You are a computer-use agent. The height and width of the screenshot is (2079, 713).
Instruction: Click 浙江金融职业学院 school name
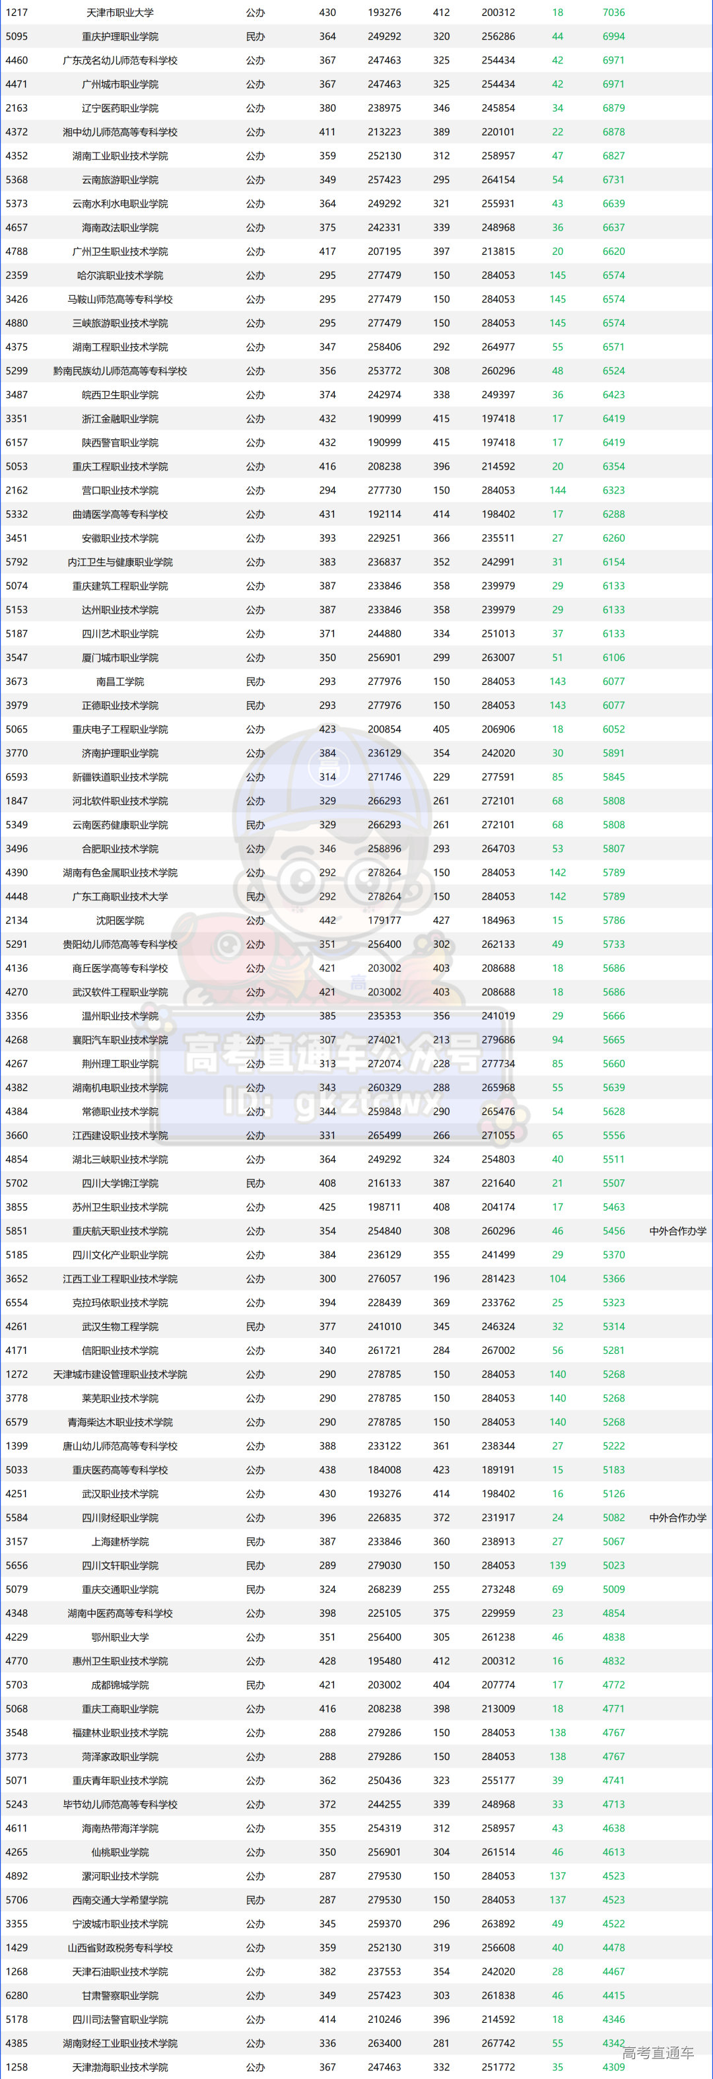click(x=119, y=419)
